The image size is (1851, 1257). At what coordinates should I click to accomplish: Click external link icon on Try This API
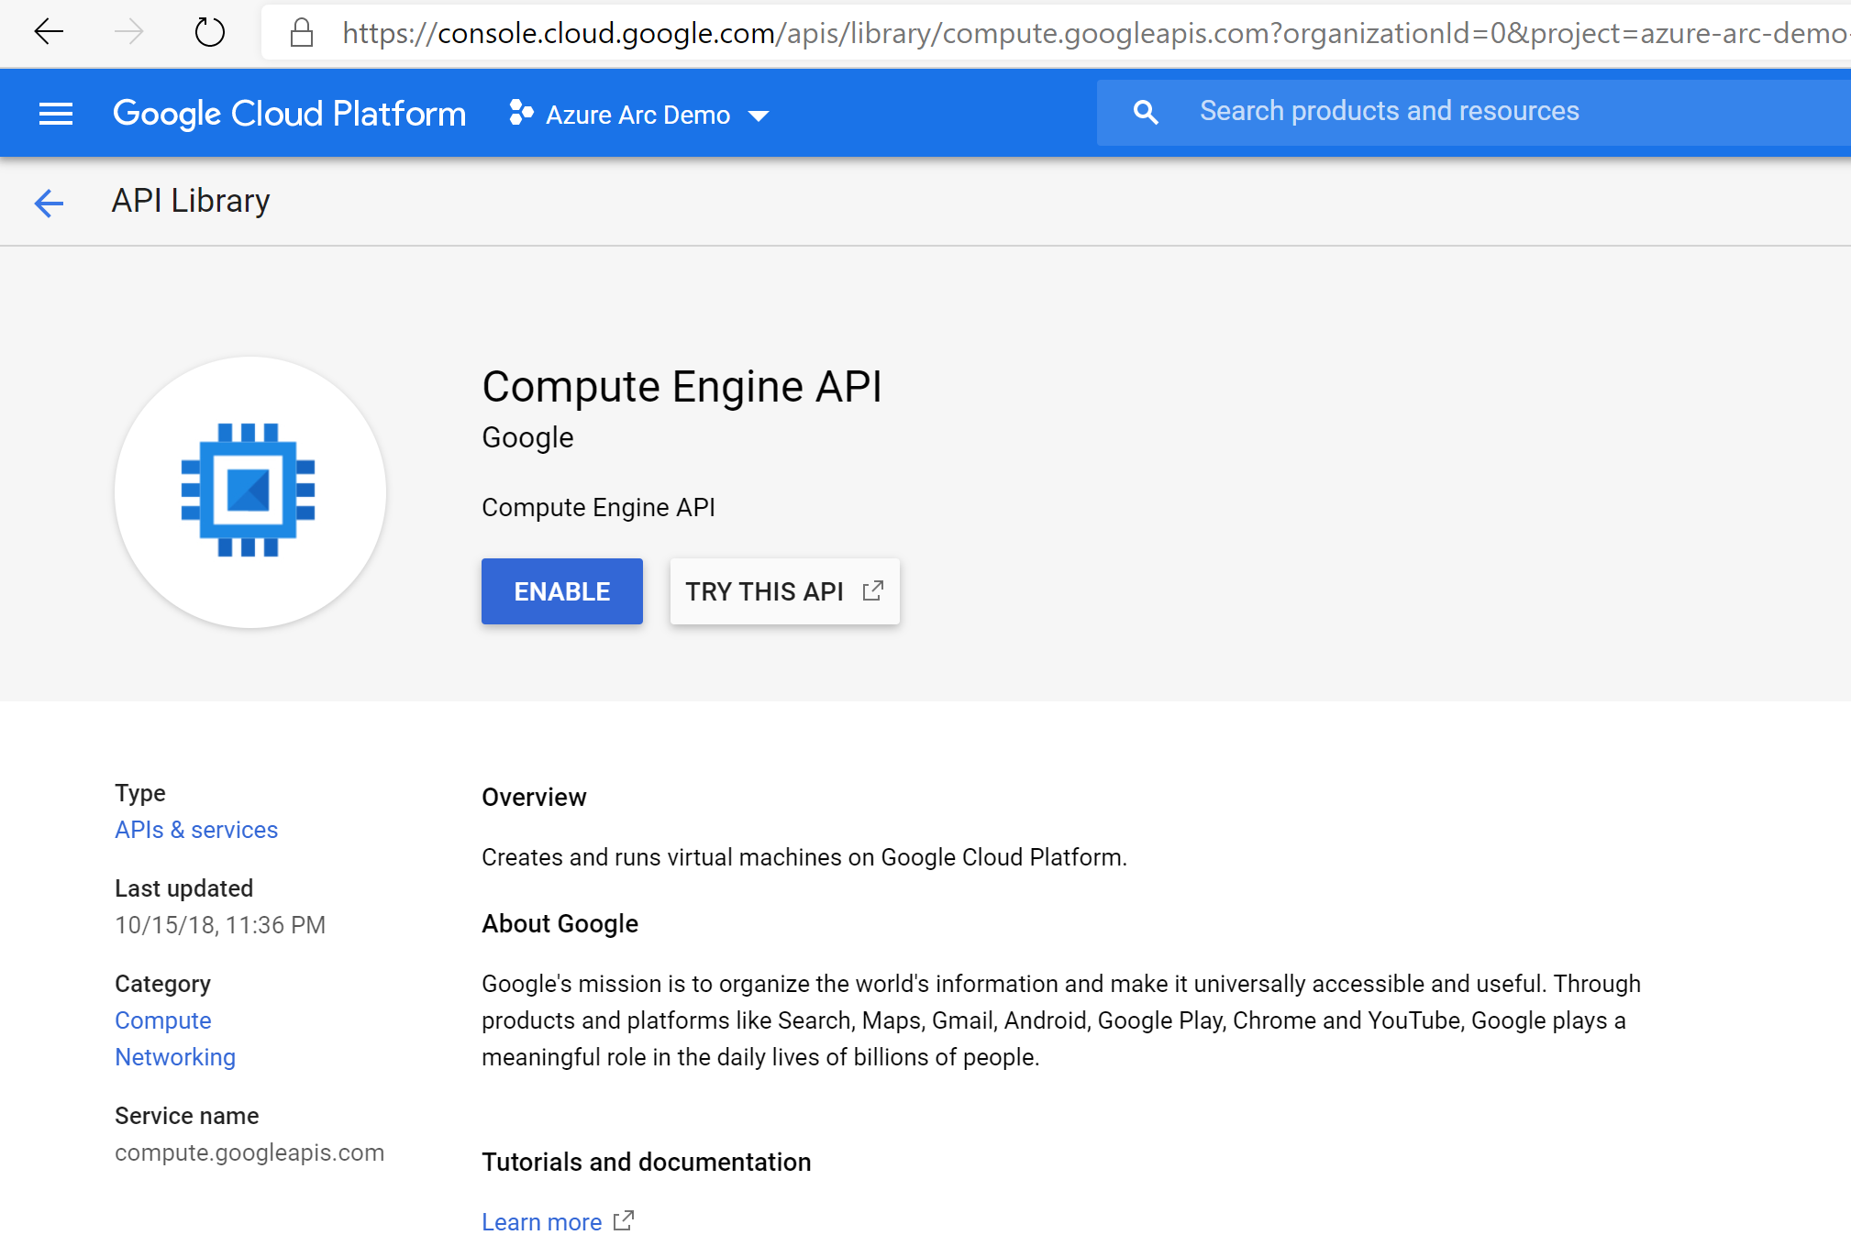pyautogui.click(x=873, y=591)
